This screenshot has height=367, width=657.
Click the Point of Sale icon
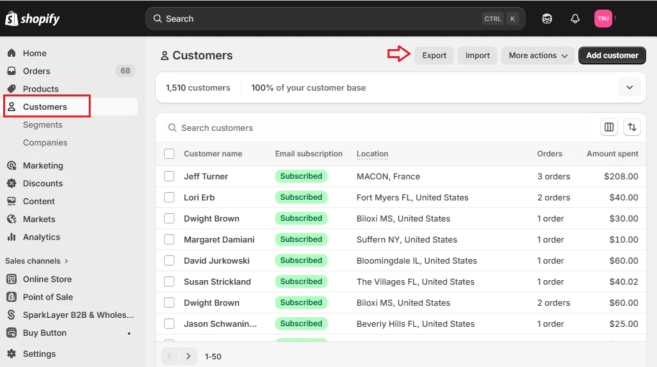[x=11, y=297]
